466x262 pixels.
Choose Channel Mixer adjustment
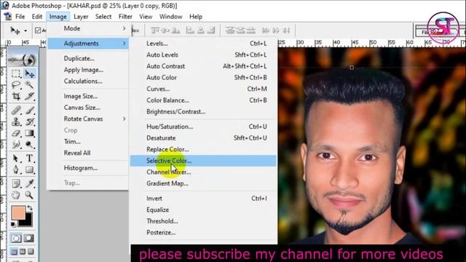tap(203, 172)
